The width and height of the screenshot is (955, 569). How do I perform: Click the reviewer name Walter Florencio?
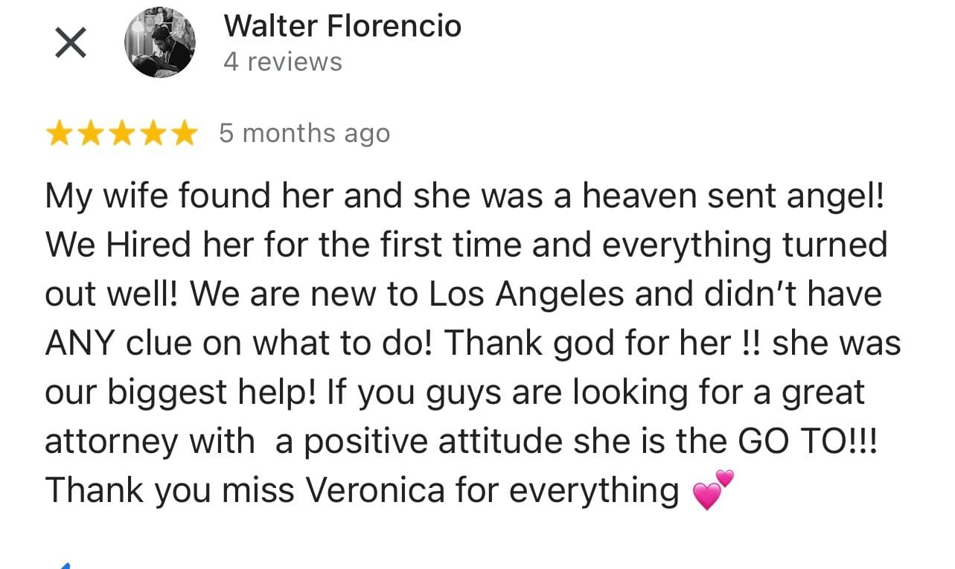pos(342,27)
